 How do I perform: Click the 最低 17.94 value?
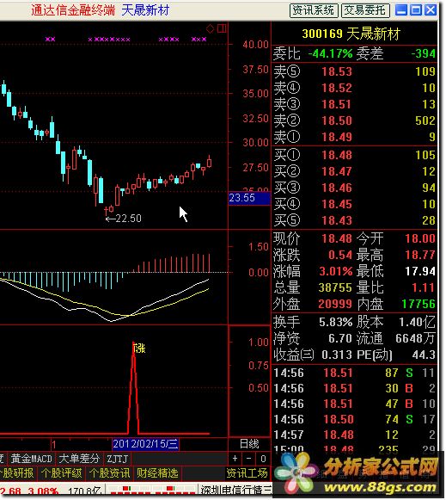420,271
